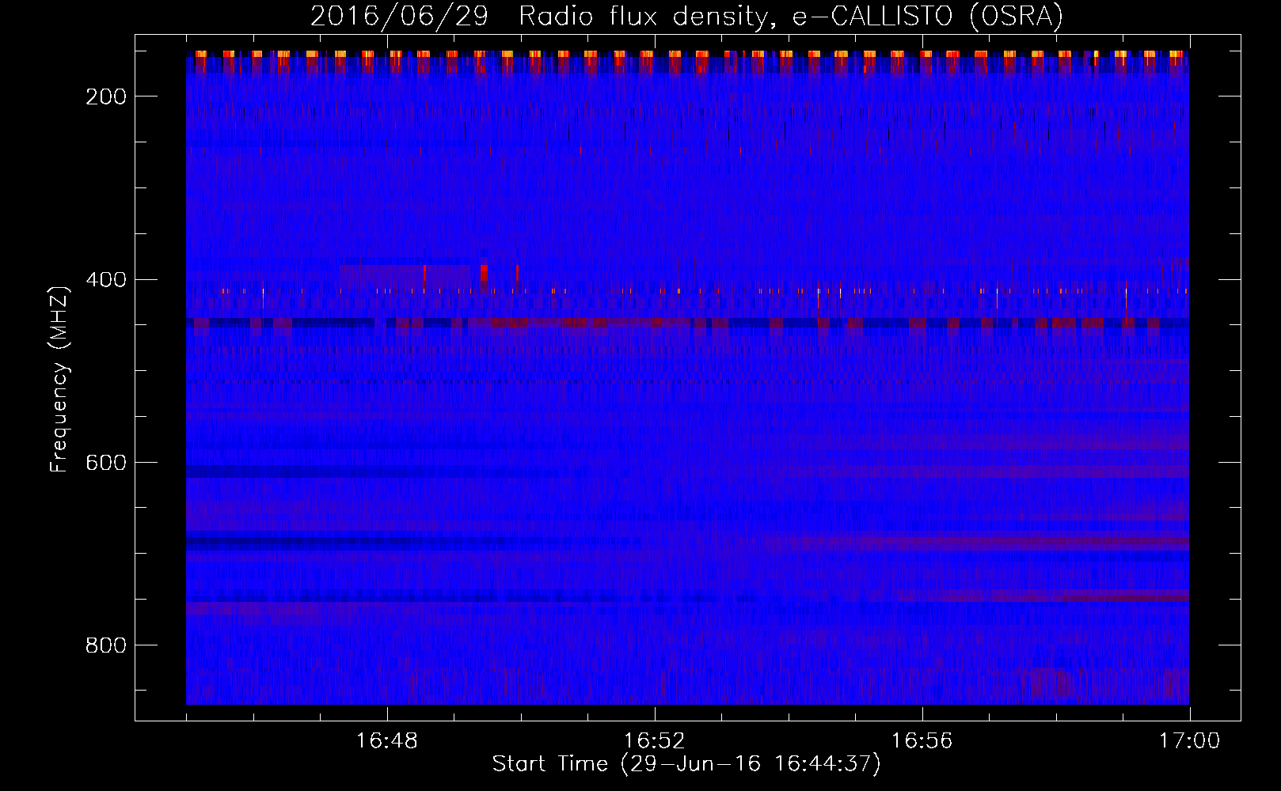This screenshot has height=791, width=1281.
Task: Click the 17:00 time tick label
Action: pos(1190,741)
